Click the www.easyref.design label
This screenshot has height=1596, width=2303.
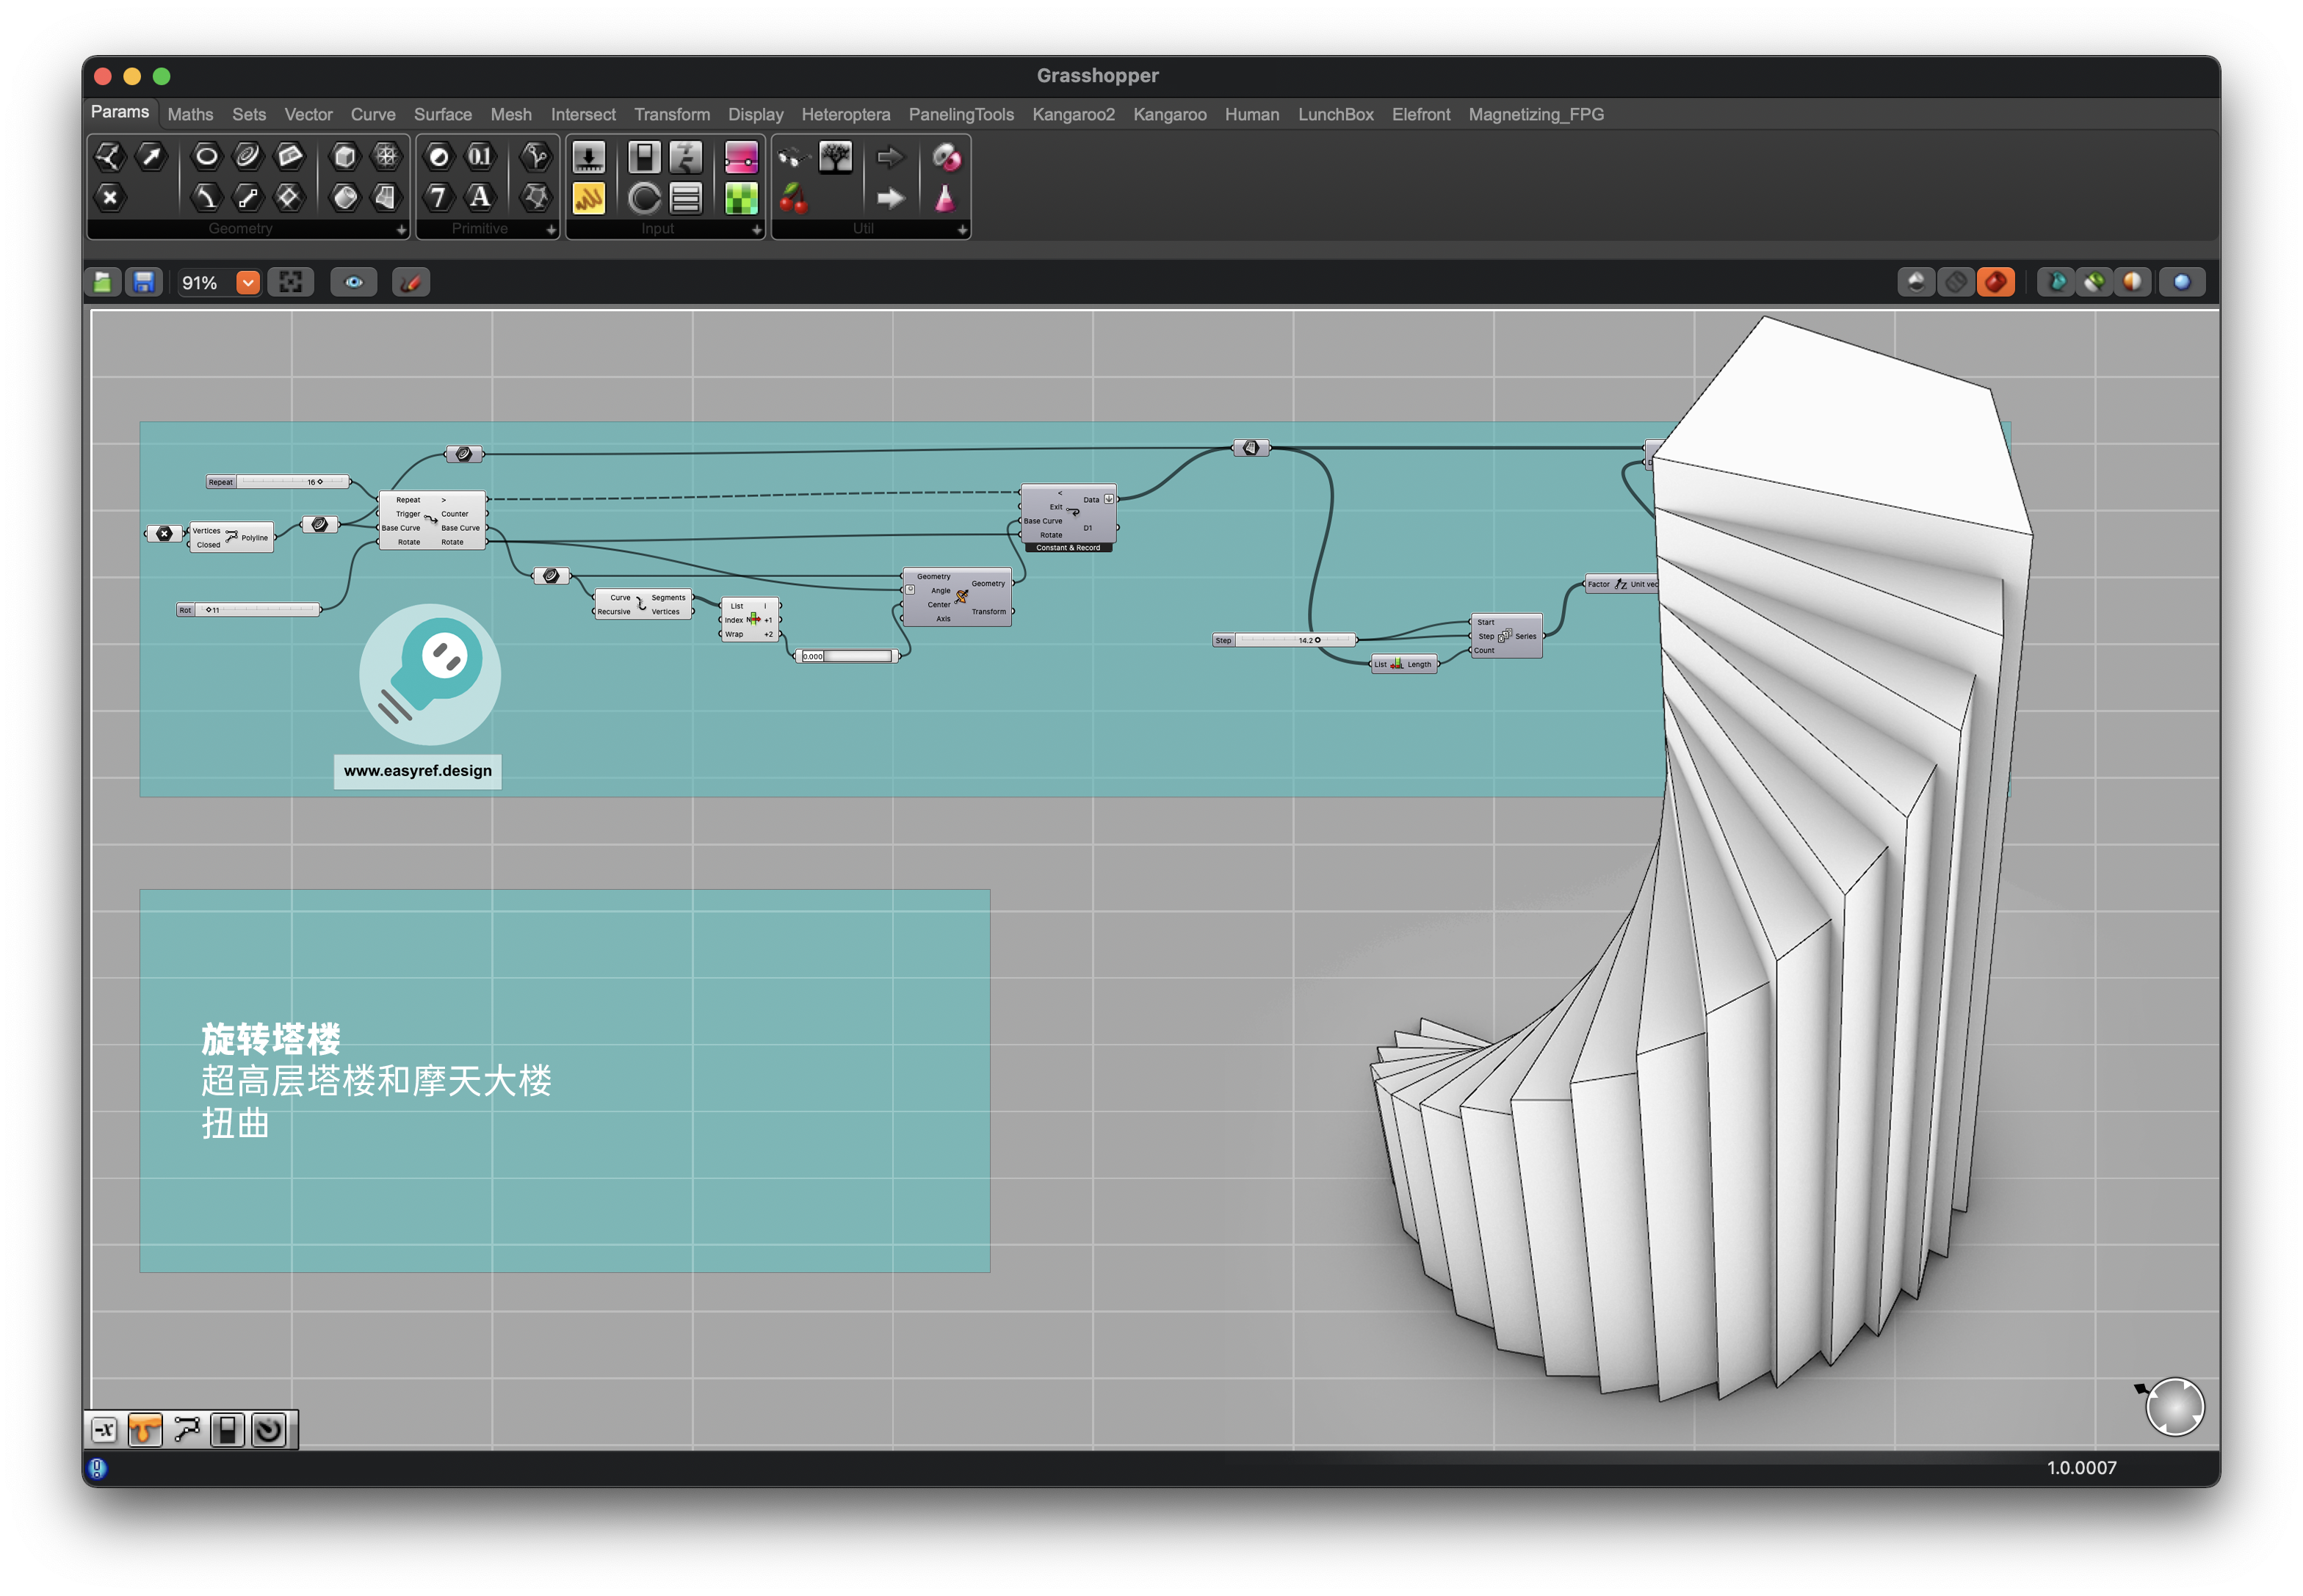coord(417,770)
